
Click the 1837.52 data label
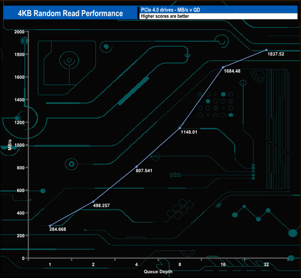[x=276, y=54]
